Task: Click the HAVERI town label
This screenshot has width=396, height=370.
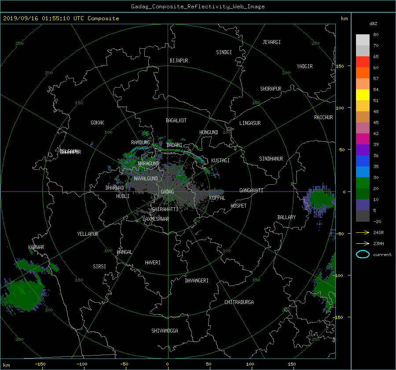Action: tap(153, 263)
